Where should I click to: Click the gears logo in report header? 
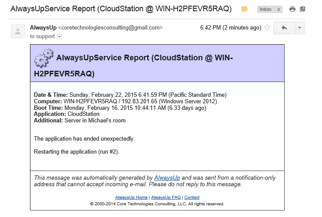[x=44, y=58]
